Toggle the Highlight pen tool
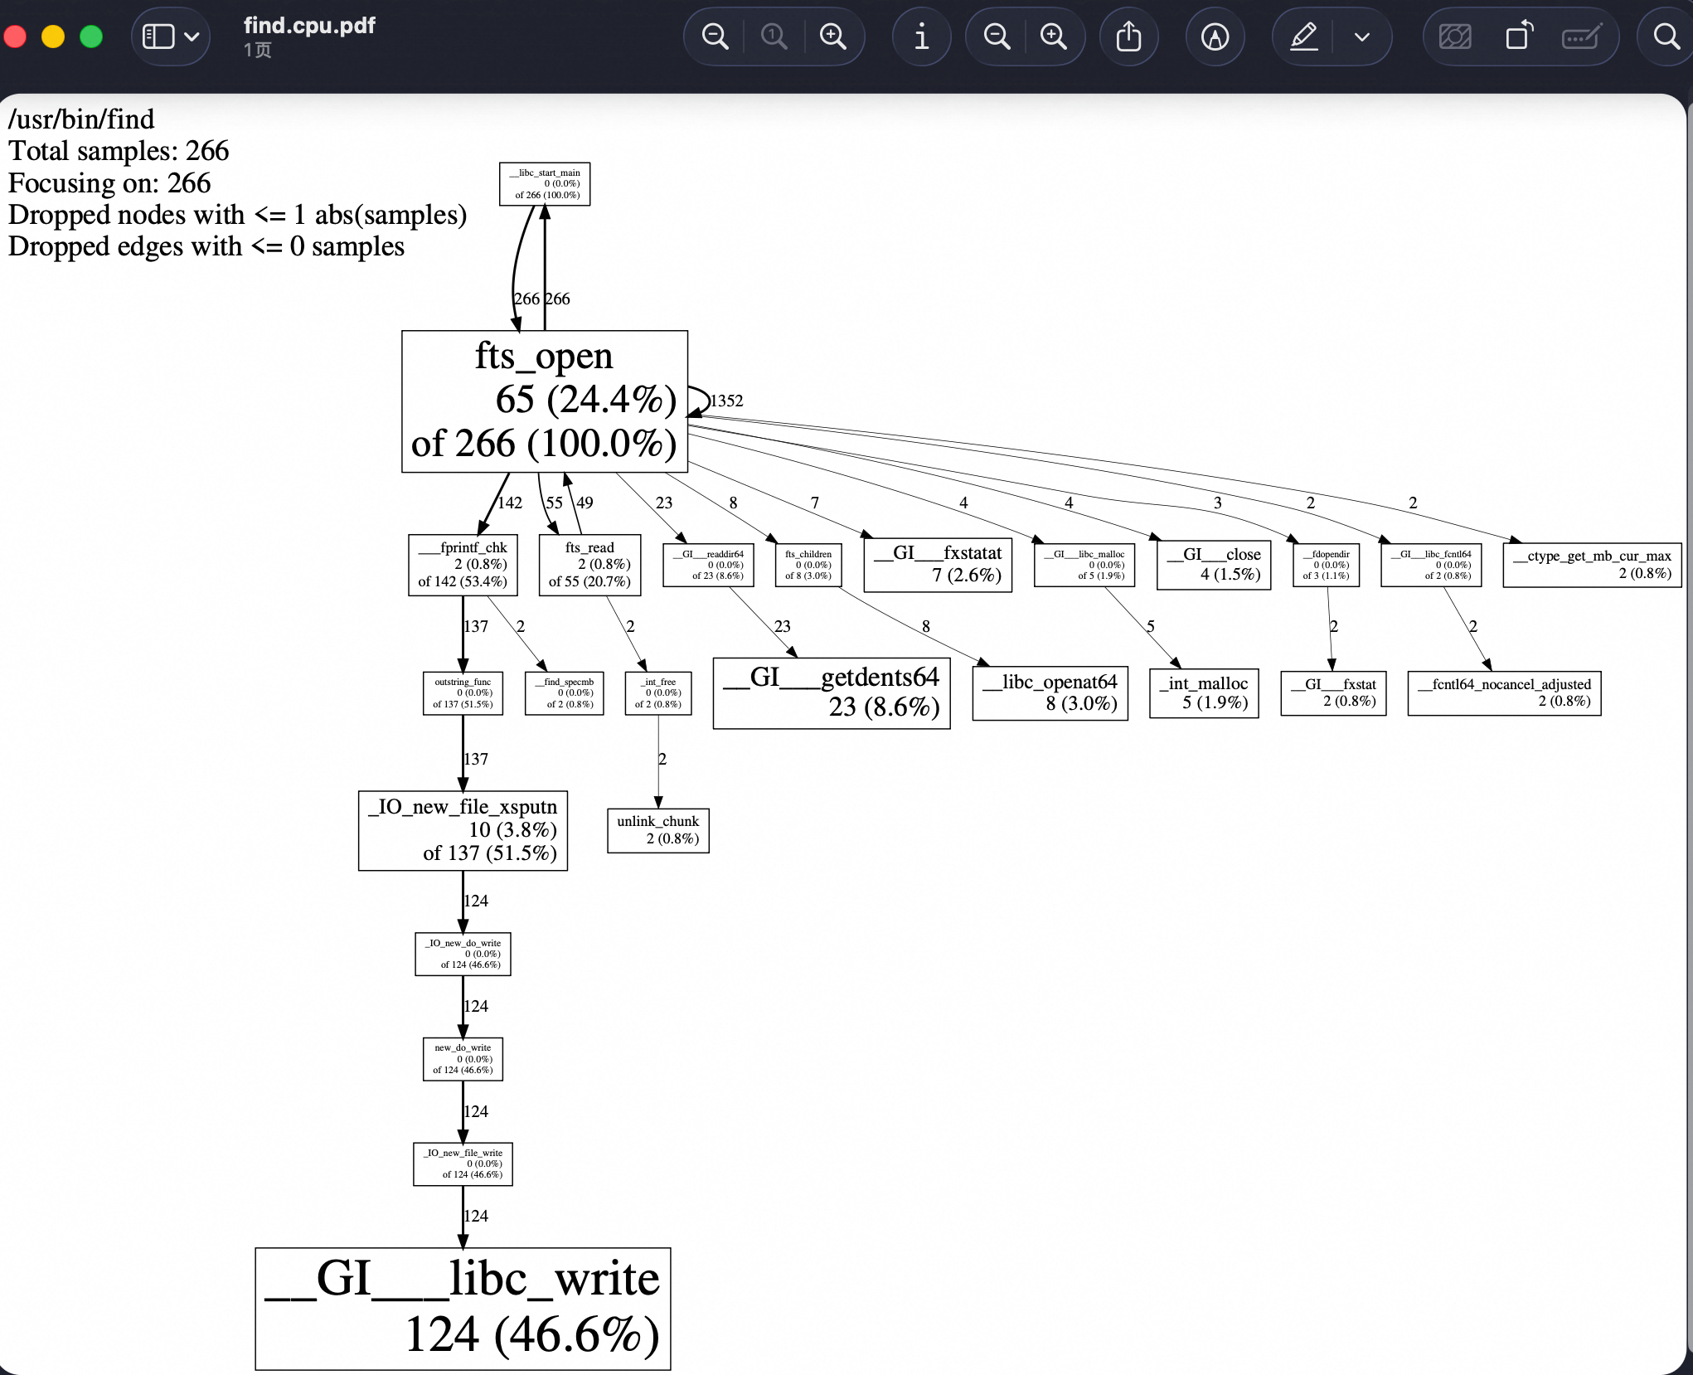Viewport: 1693px width, 1375px height. 1304,36
